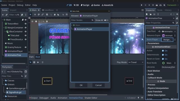Open AnimationTree object selector dropdown
This screenshot has height=101, width=180.
coord(174,18)
